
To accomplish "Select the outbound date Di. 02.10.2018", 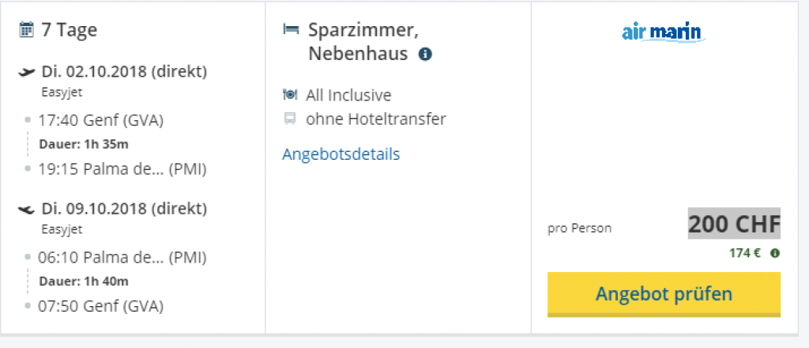I will 124,72.
